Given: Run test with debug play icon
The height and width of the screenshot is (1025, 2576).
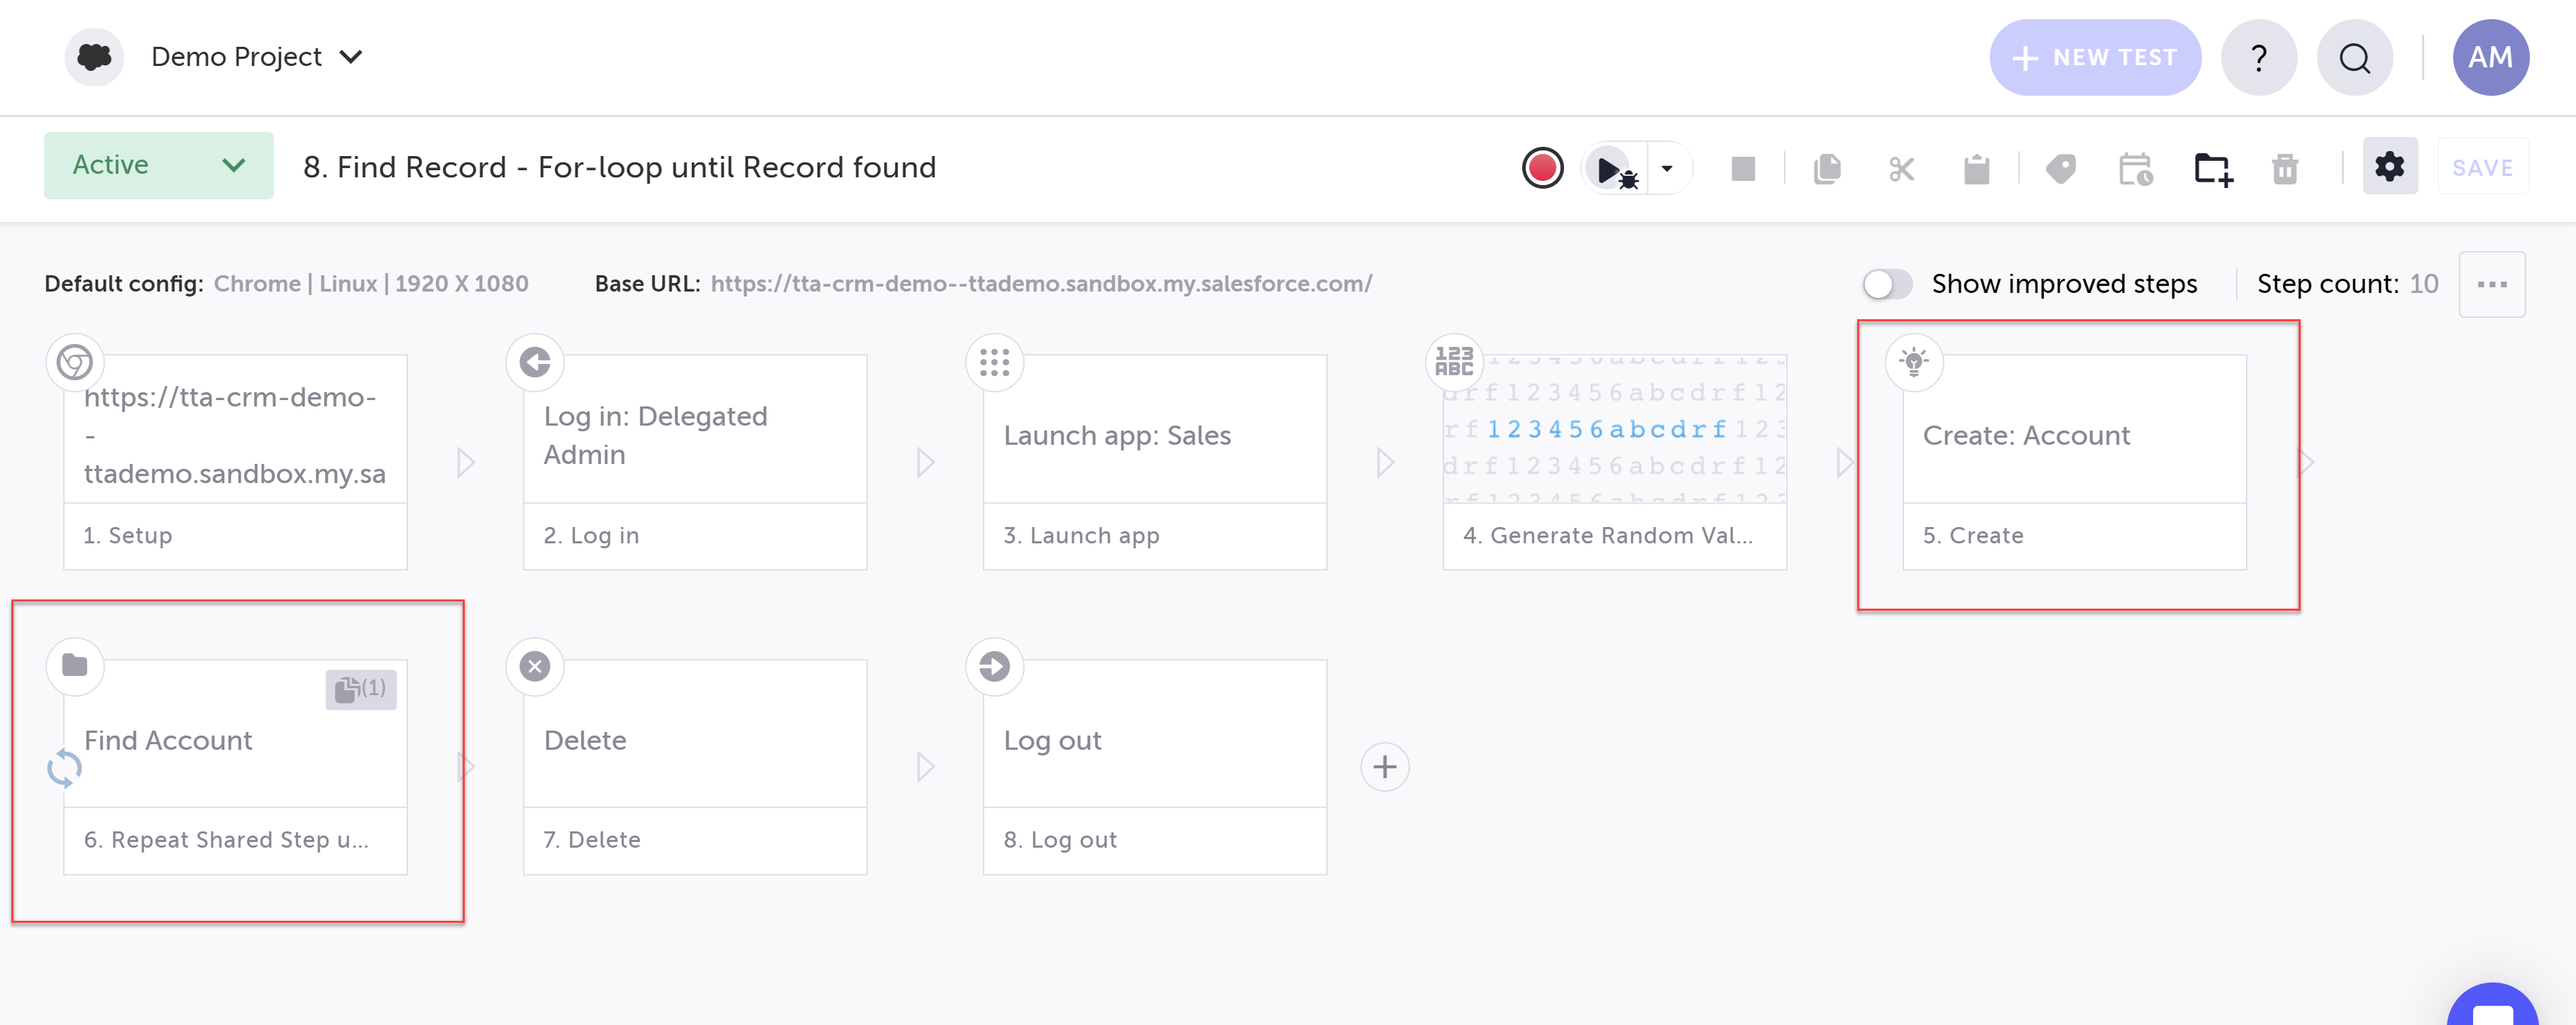Looking at the screenshot, I should tap(1612, 169).
